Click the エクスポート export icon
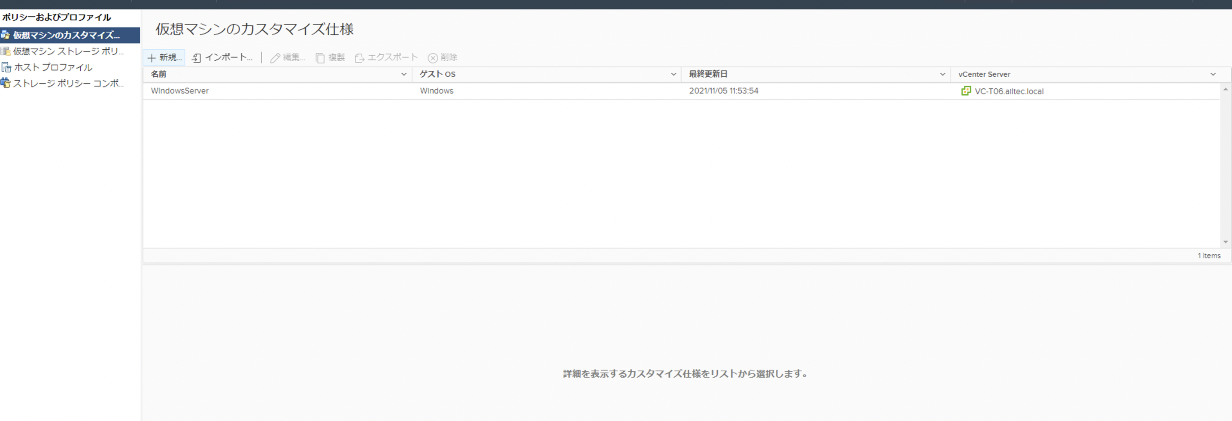The height and width of the screenshot is (421, 1232). tap(359, 57)
